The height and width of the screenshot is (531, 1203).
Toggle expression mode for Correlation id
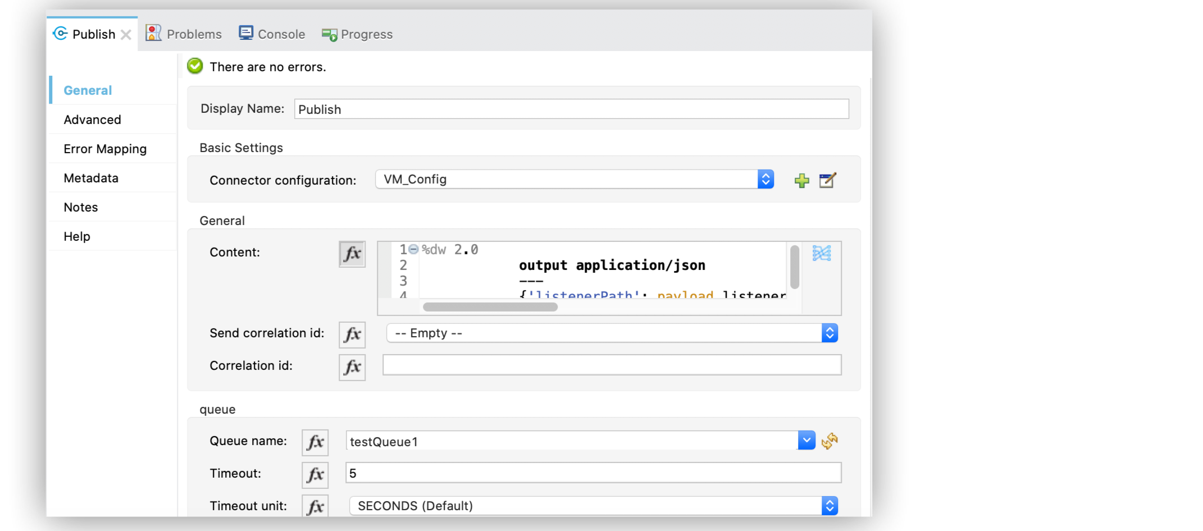point(352,367)
